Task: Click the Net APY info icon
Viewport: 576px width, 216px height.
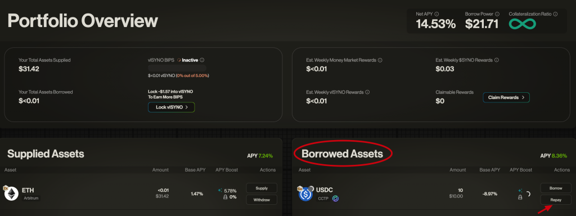Action: click(x=436, y=14)
